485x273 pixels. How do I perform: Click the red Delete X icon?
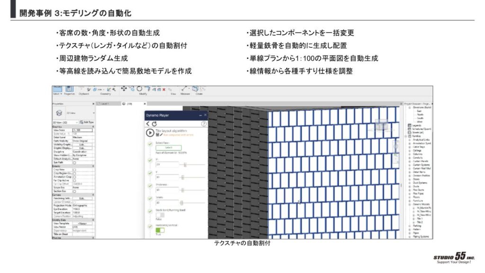164,90
